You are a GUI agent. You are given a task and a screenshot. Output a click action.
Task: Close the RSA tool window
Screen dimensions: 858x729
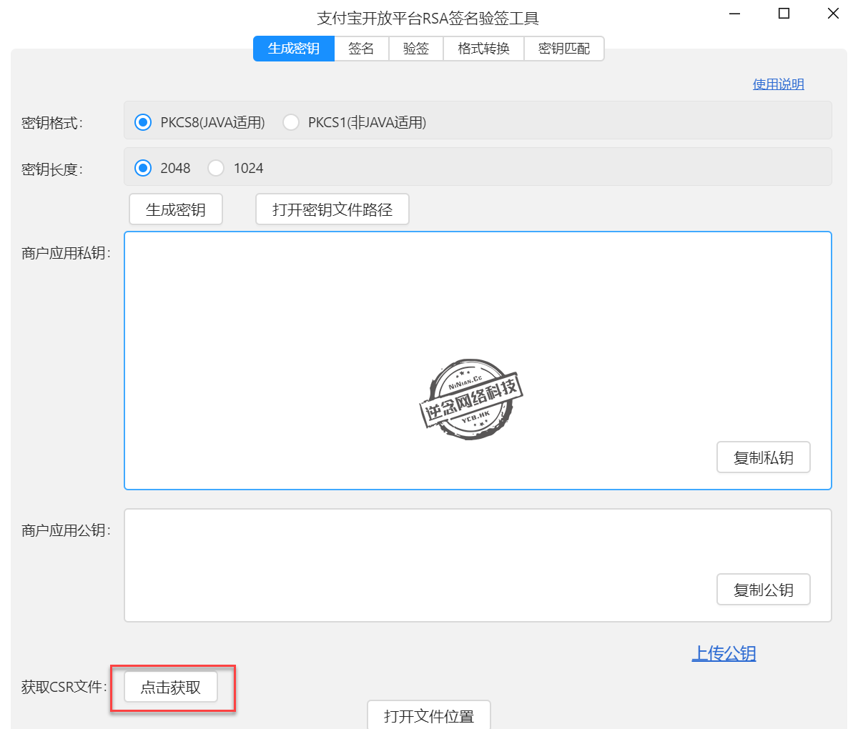[833, 14]
